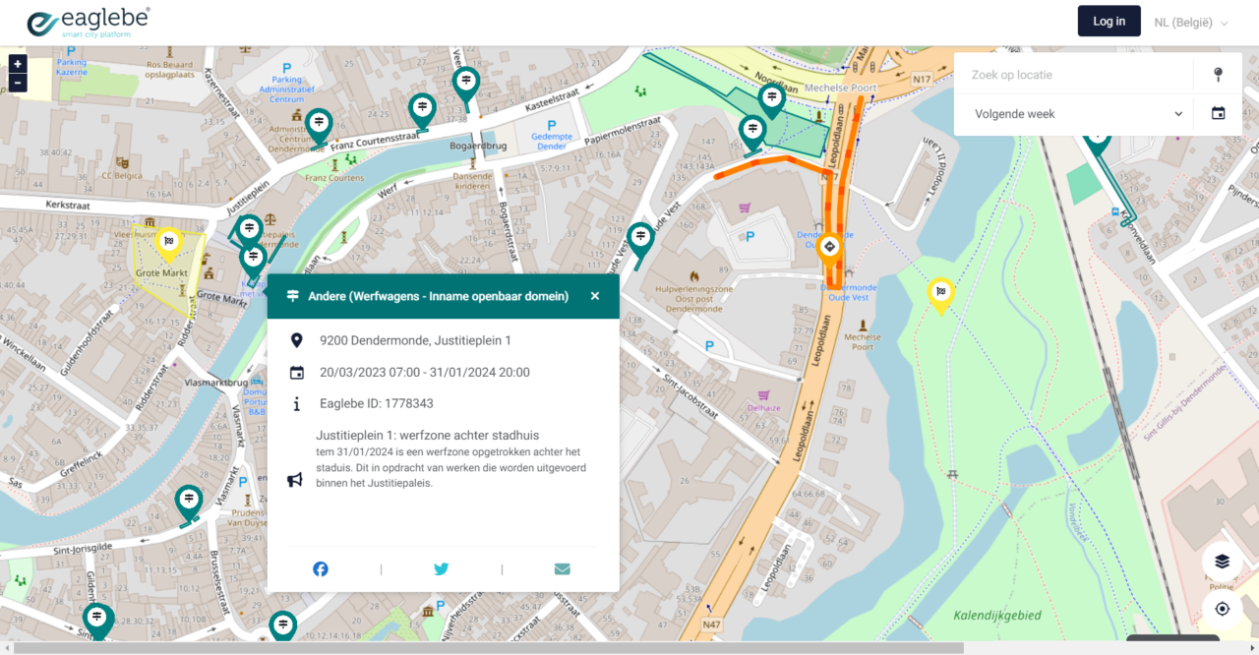Image resolution: width=1259 pixels, height=655 pixels.
Task: Expand the Volgende week period dropdown
Action: (x=1077, y=114)
